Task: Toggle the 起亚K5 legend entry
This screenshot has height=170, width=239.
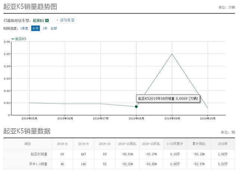Action: 19,39
